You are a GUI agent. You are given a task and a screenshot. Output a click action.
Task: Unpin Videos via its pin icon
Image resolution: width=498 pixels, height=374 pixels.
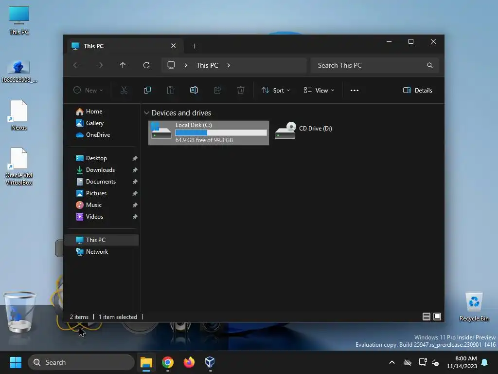tap(135, 217)
